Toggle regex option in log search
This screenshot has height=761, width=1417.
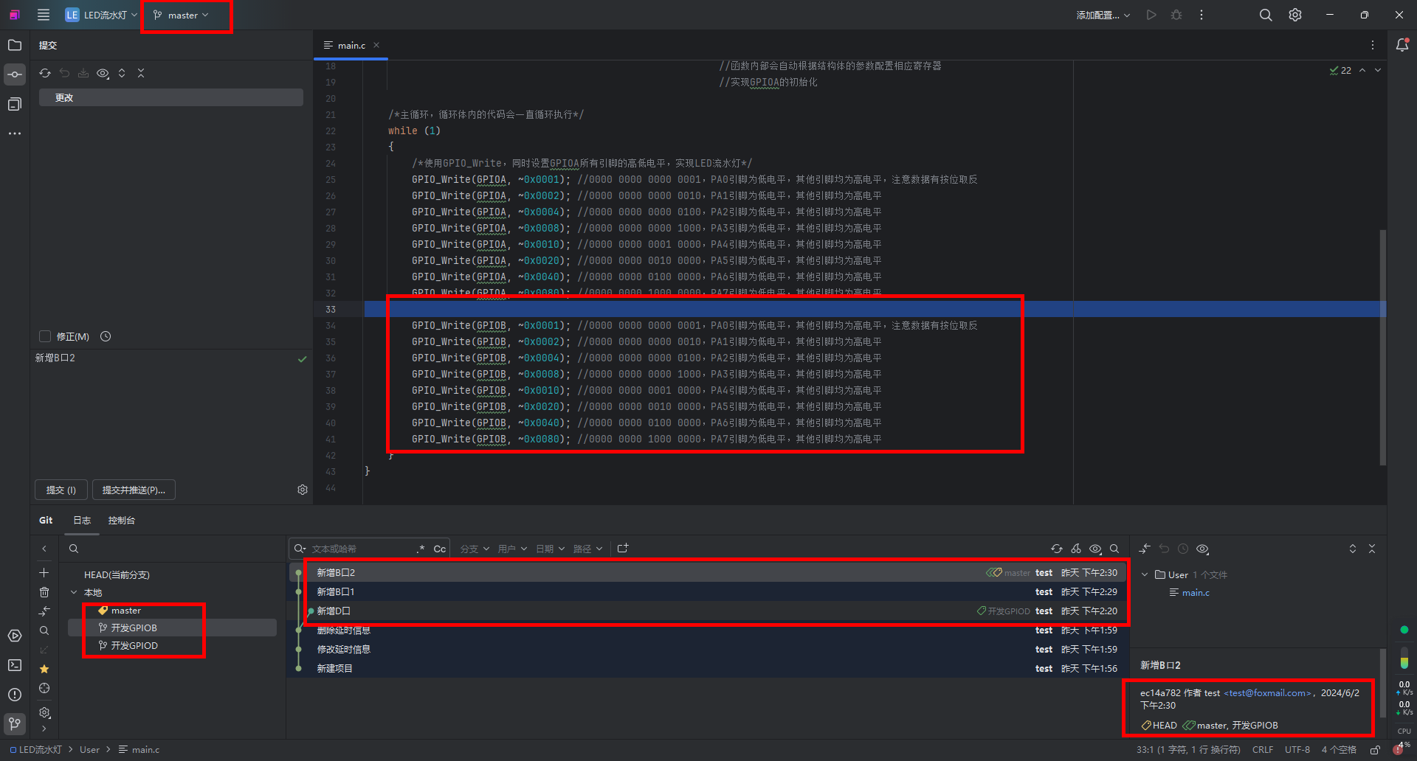(x=421, y=549)
